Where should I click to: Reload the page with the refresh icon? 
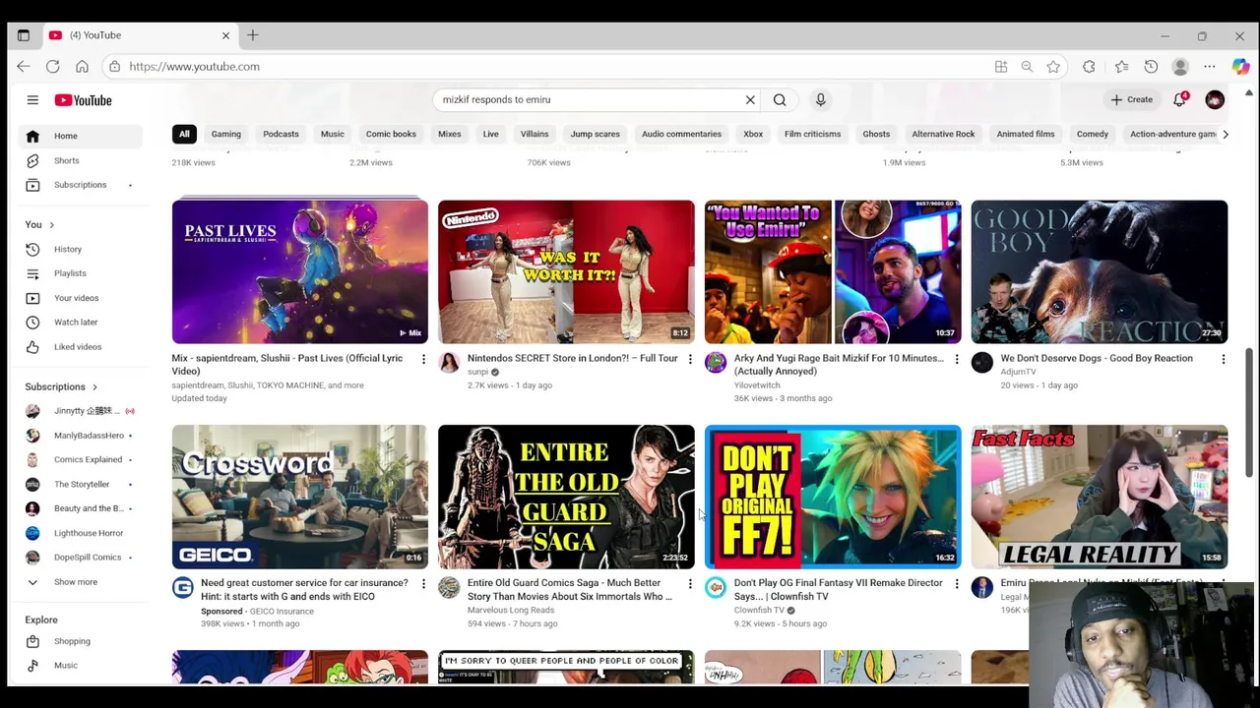click(x=52, y=66)
